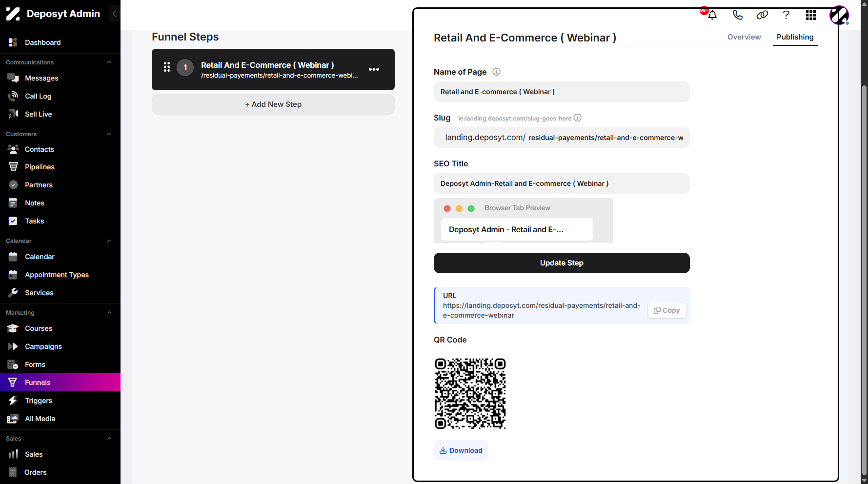Grab the drag handle of step 1
Viewport: 868px width, 484px height.
tap(167, 67)
